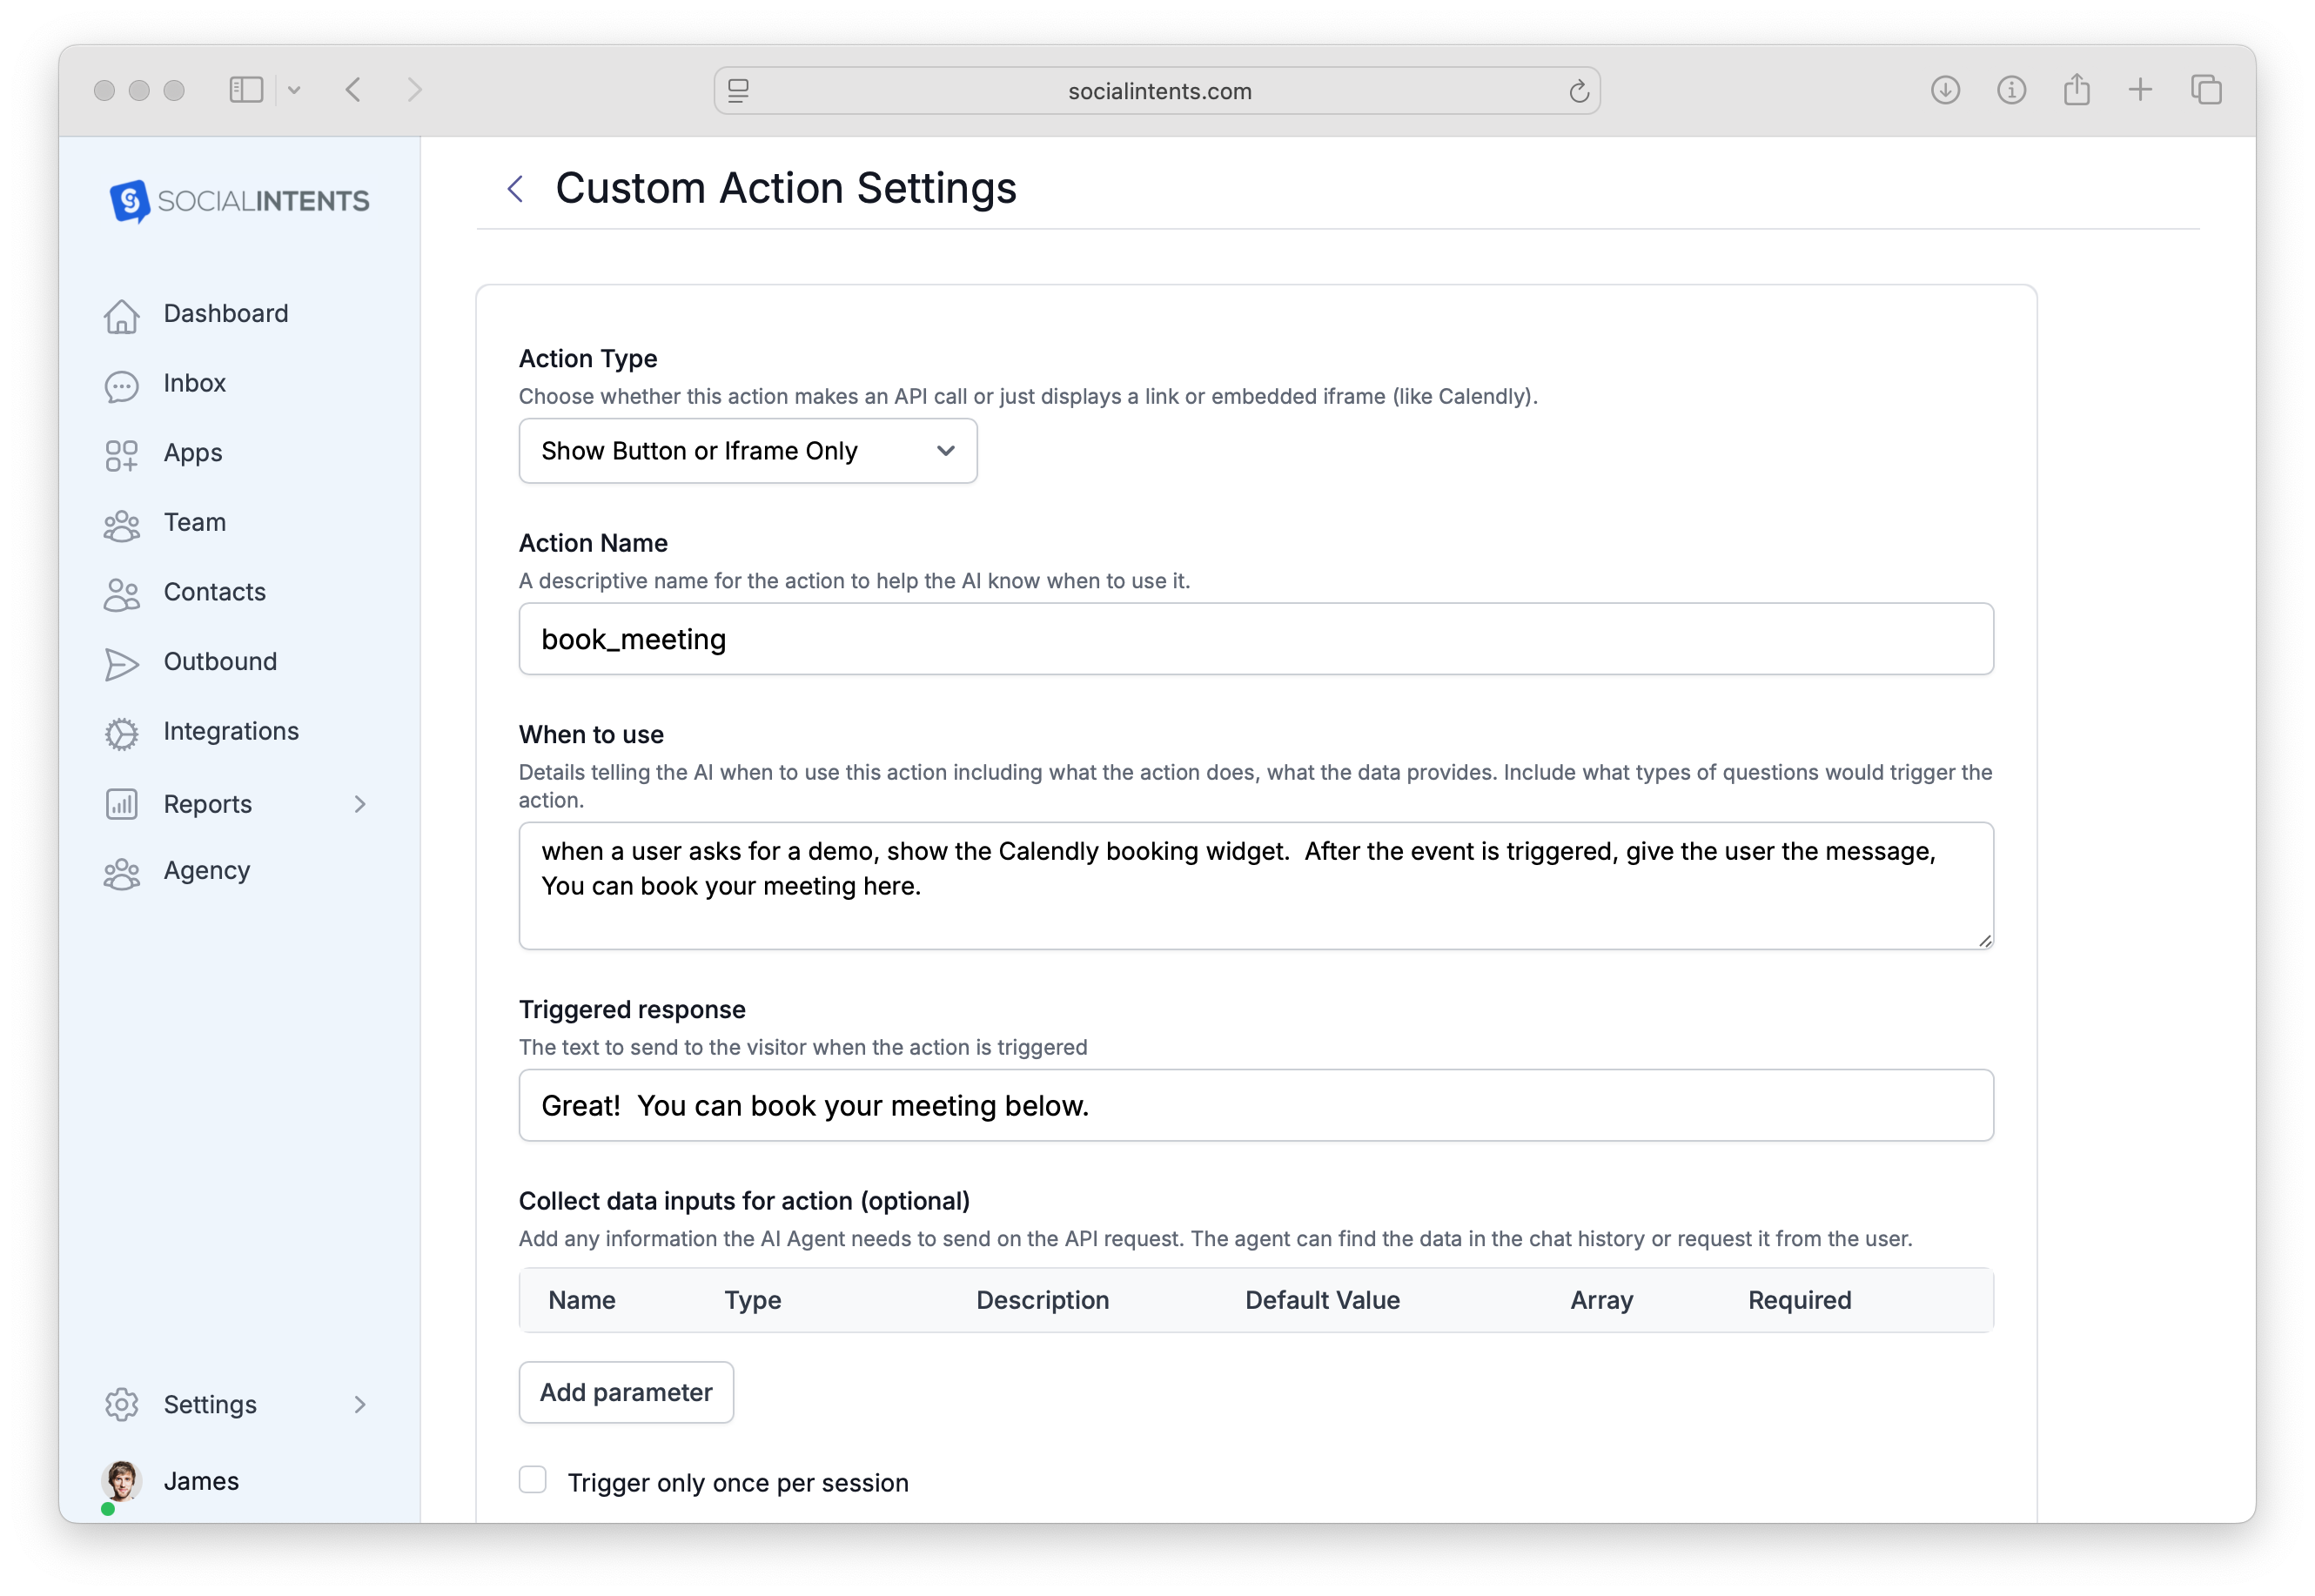The image size is (2315, 1596).
Task: View Contacts in the sidebar
Action: click(214, 592)
